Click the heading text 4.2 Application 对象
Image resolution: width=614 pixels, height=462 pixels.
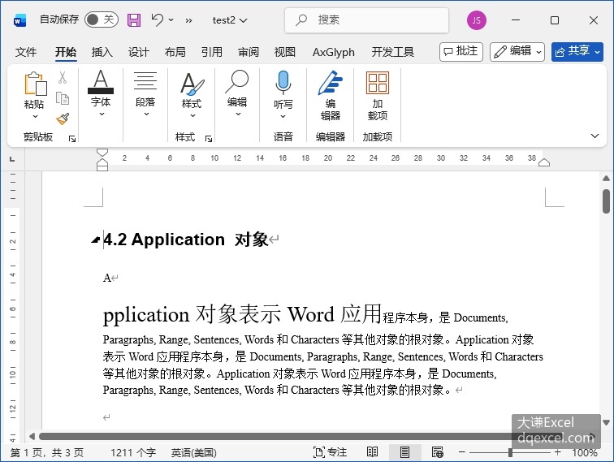186,240
